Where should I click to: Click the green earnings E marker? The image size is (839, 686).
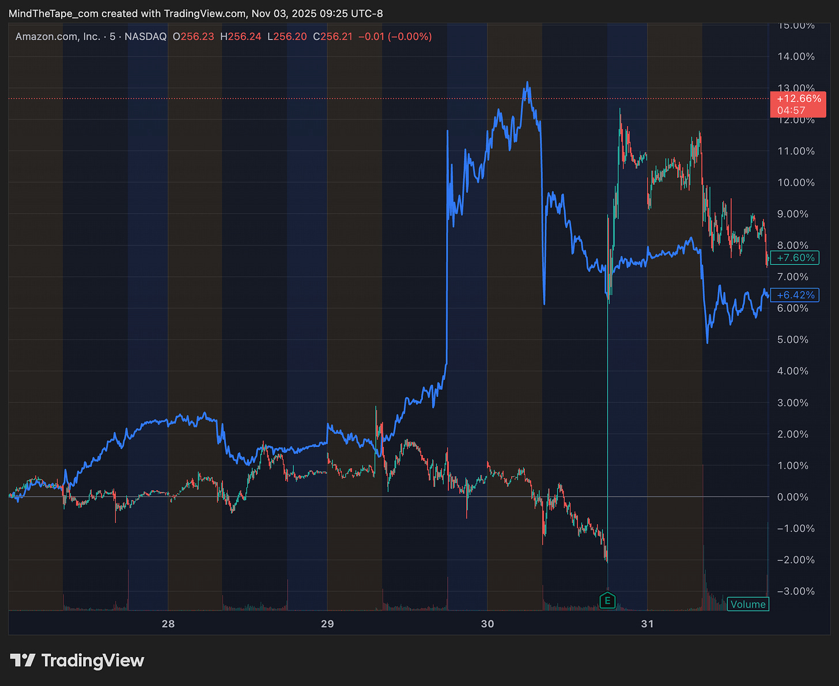pos(607,601)
